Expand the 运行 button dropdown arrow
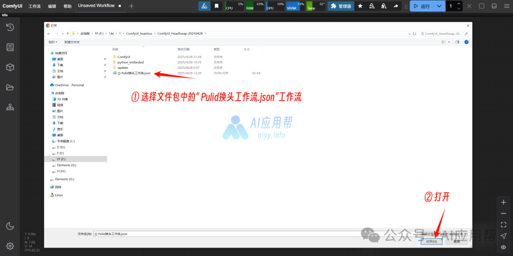The image size is (513, 256). click(x=439, y=6)
